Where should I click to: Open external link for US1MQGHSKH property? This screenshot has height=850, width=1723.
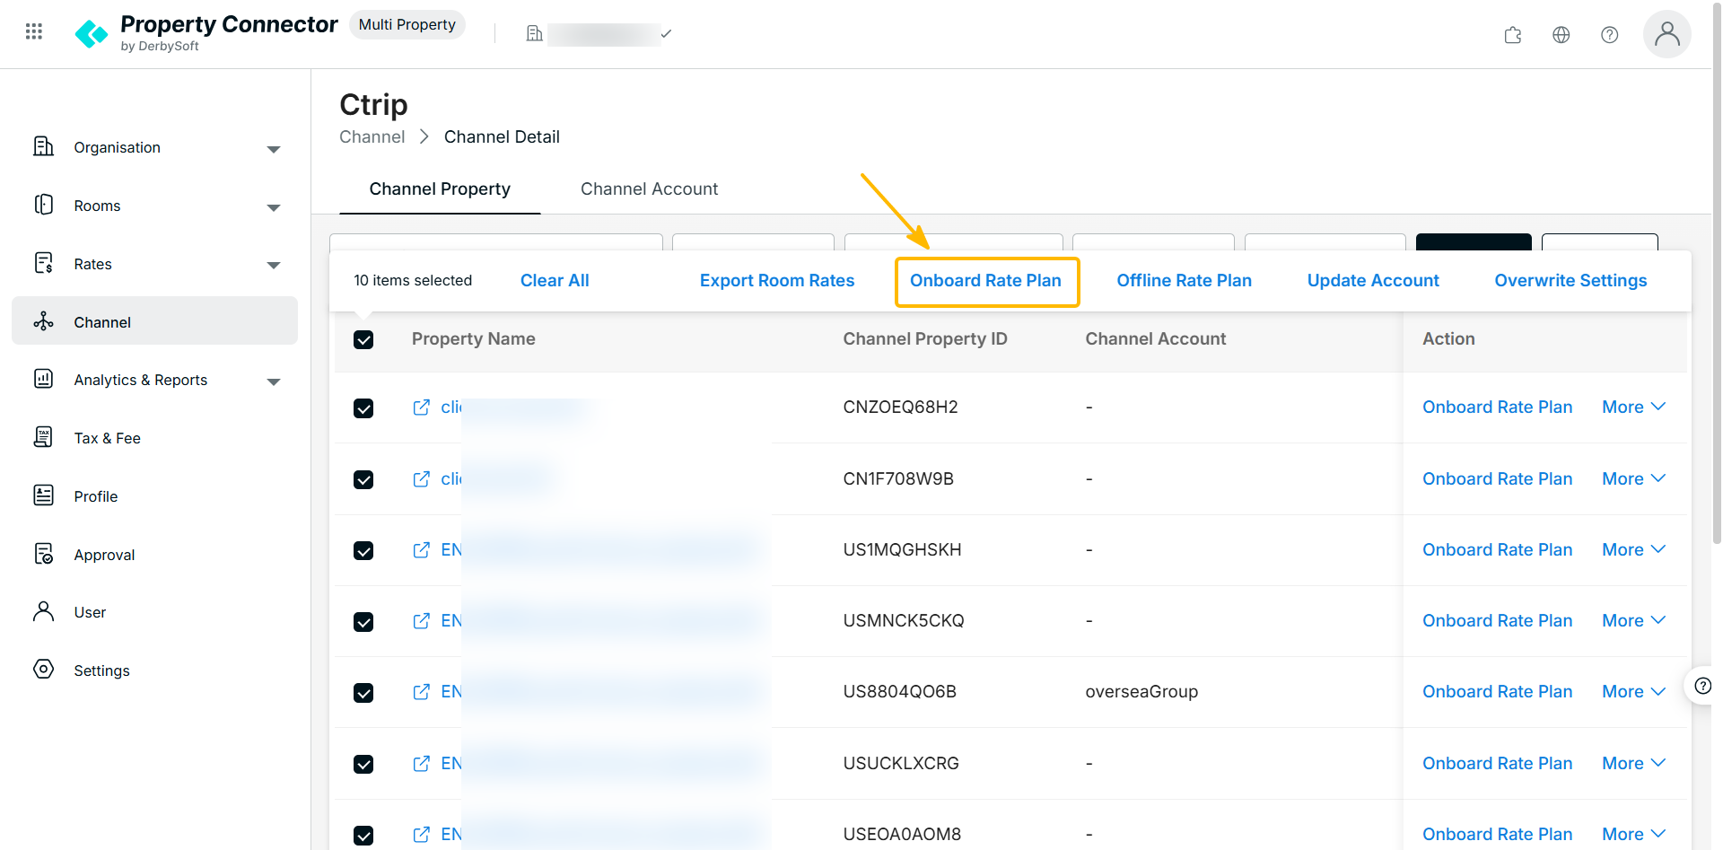pyautogui.click(x=421, y=550)
